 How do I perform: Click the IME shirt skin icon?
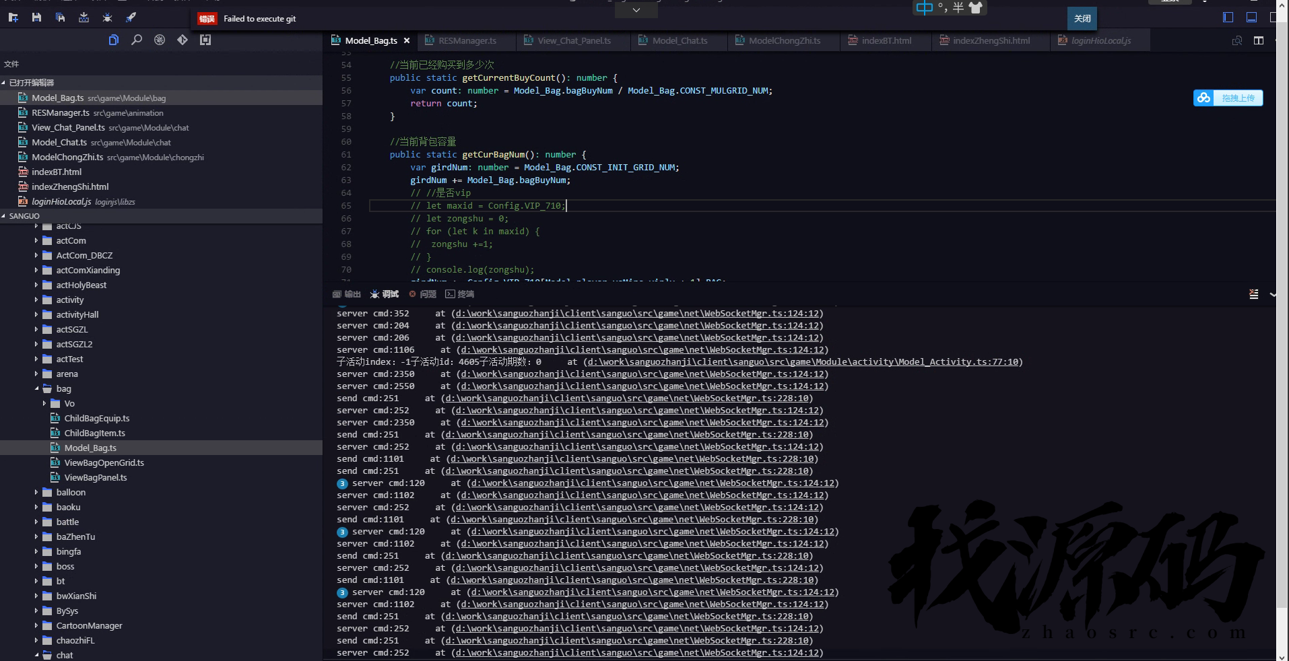tap(976, 7)
